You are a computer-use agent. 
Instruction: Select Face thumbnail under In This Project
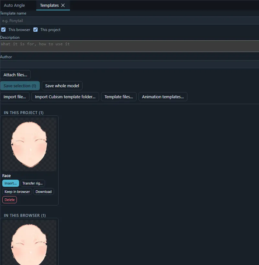[29, 144]
